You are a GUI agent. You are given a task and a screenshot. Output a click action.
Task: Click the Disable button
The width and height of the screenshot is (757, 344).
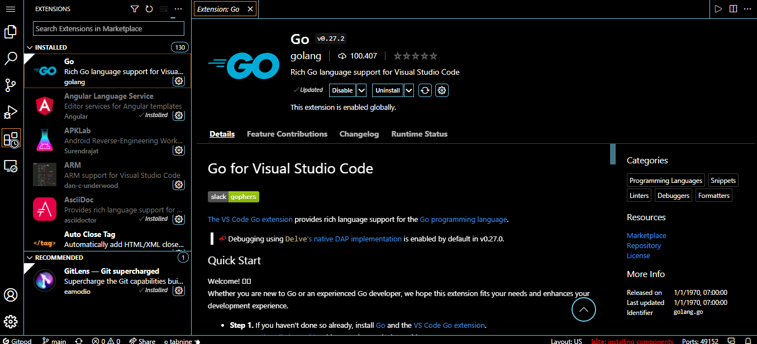pyautogui.click(x=342, y=90)
